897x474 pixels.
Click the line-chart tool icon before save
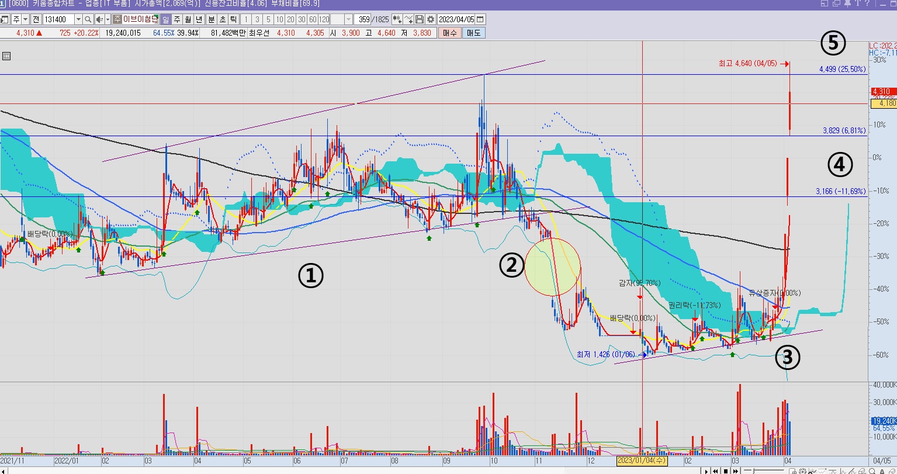[x=408, y=19]
